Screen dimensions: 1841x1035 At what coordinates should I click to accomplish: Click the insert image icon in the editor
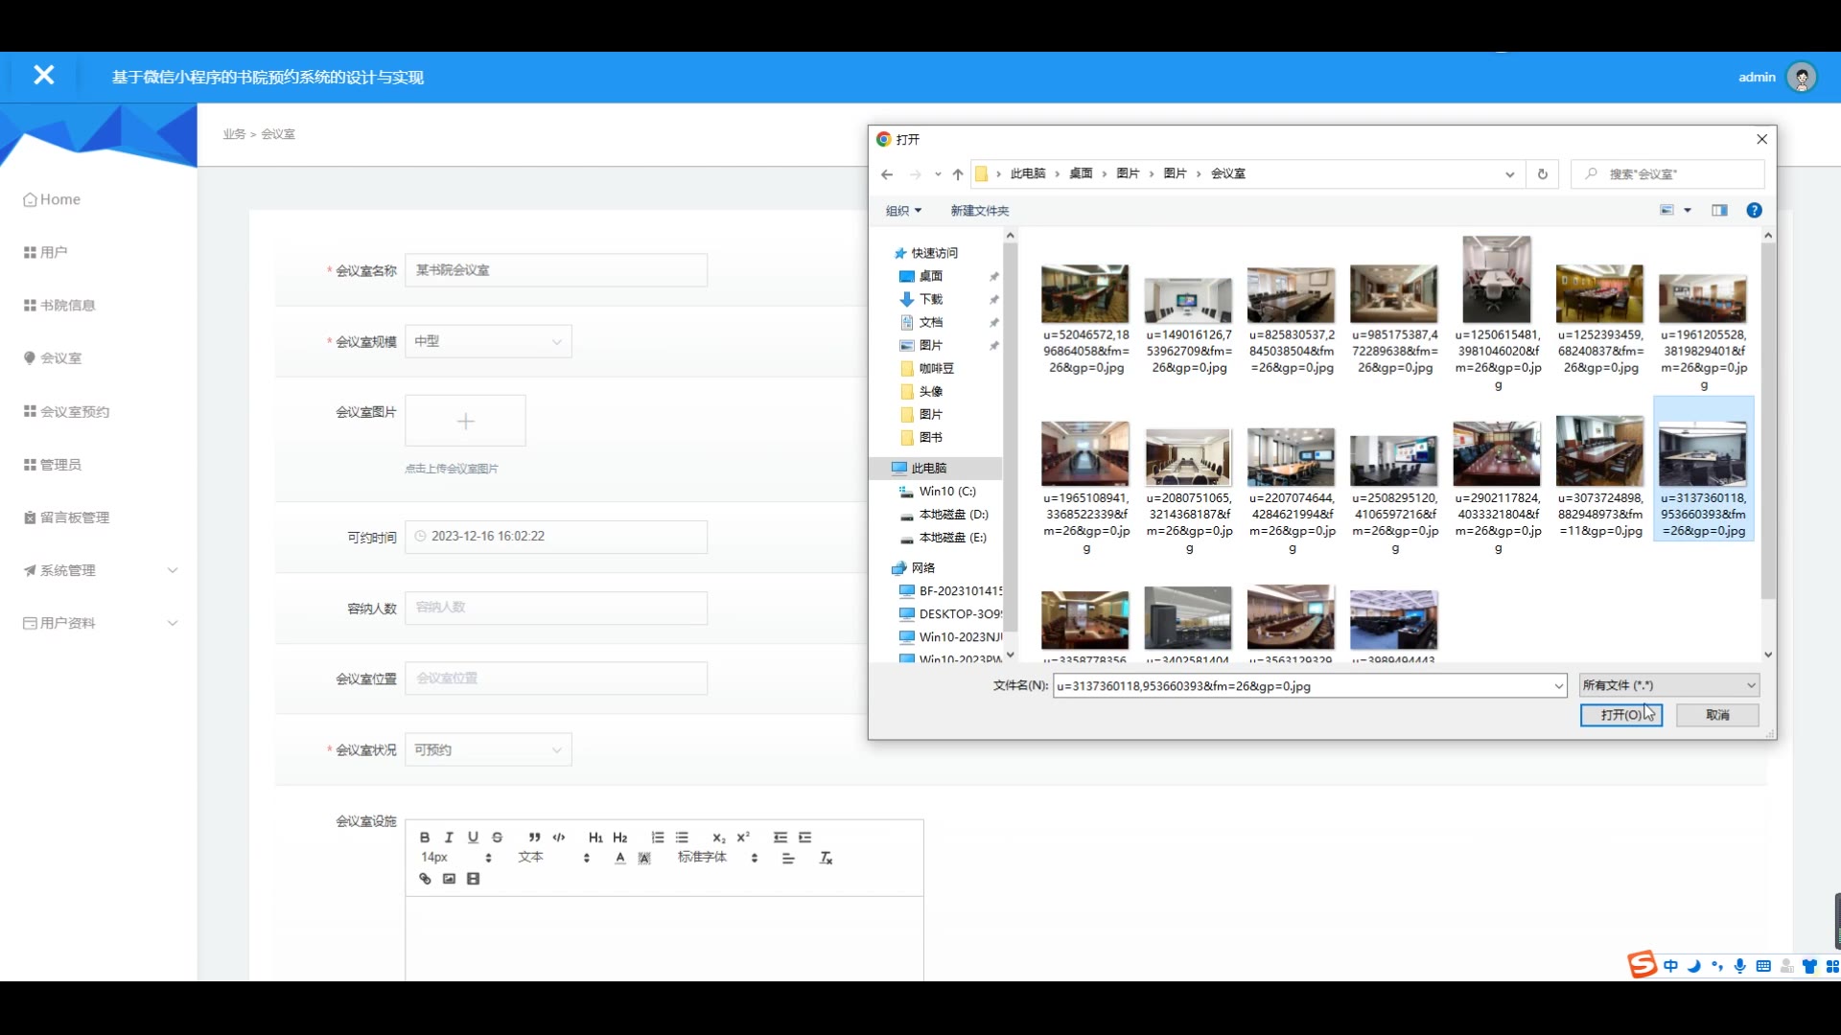click(x=449, y=879)
